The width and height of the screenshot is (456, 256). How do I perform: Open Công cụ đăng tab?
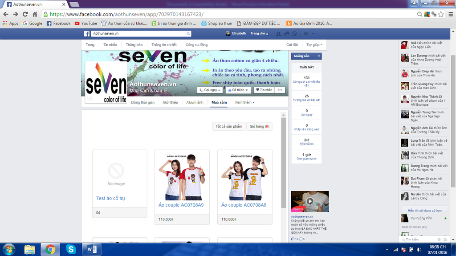click(196, 45)
